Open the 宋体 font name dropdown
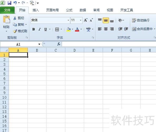 68,20
